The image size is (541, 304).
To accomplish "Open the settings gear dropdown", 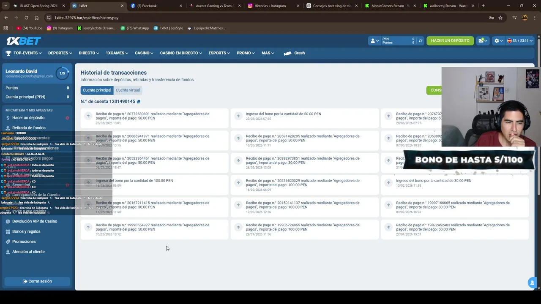I will coord(499,41).
